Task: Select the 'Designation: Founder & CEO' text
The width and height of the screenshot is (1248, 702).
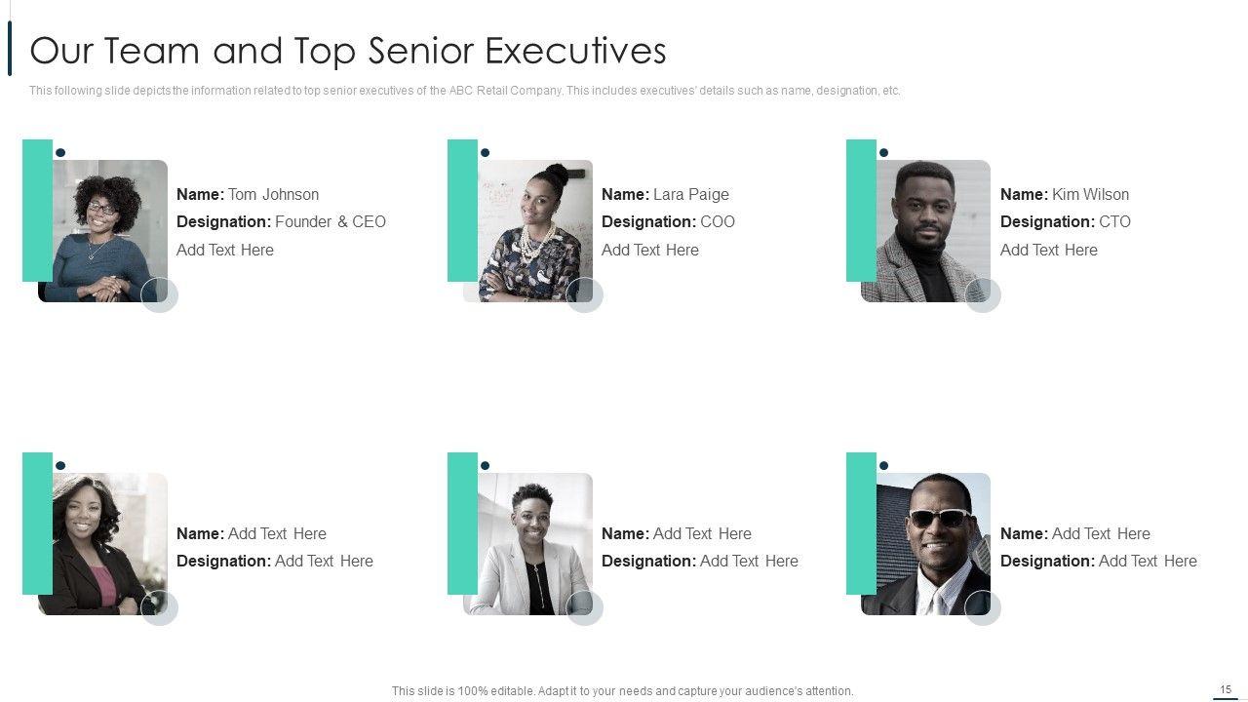Action: click(x=281, y=221)
